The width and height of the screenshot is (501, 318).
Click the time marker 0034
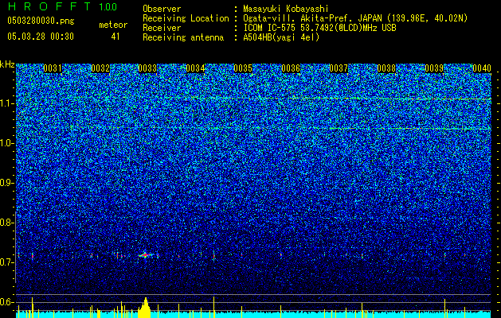coord(195,68)
